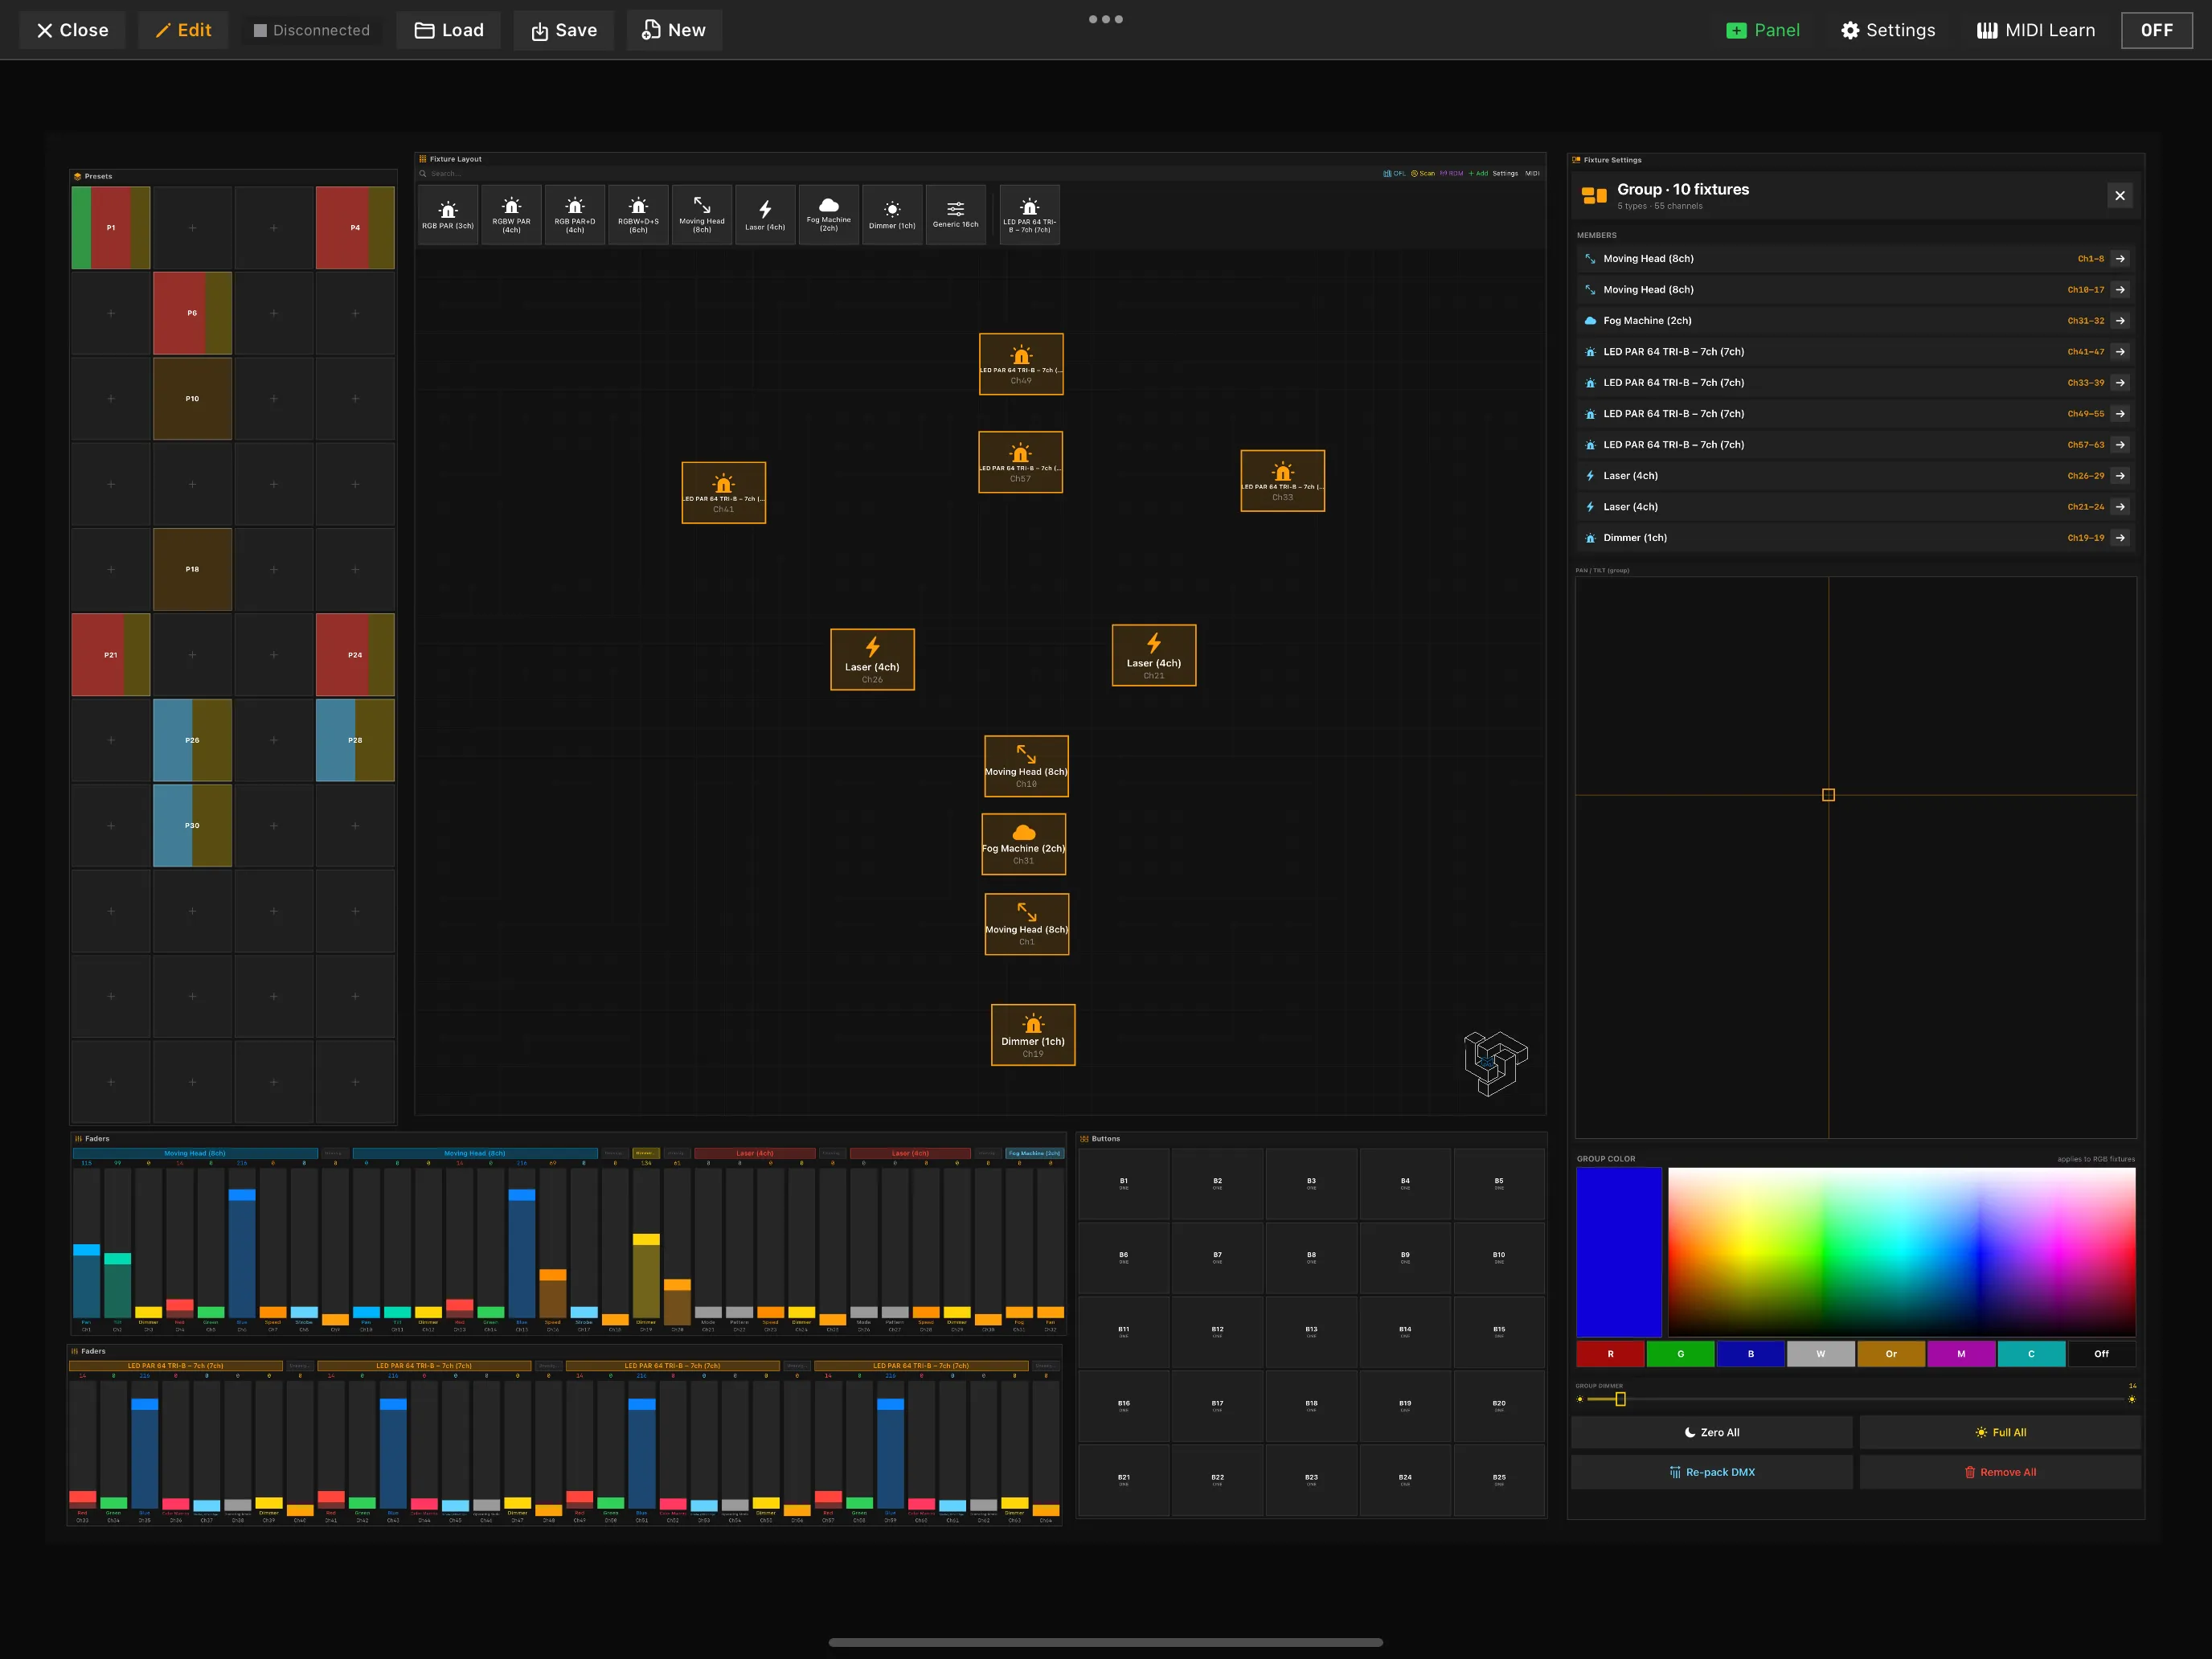Open the Load dialog
The height and width of the screenshot is (1659, 2212).
tap(449, 30)
